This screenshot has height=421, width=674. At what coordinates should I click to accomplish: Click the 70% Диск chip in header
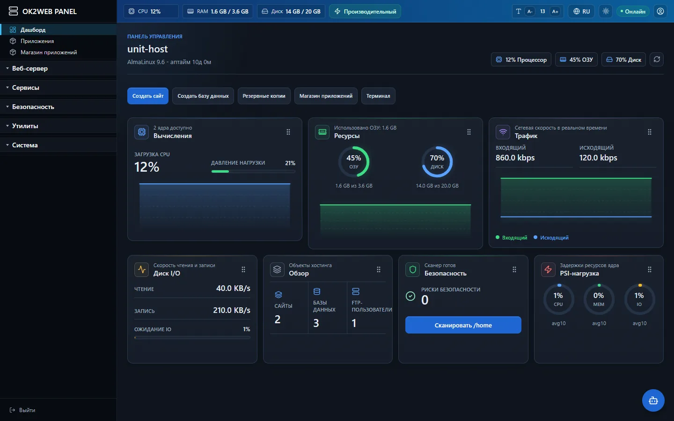(x=623, y=59)
